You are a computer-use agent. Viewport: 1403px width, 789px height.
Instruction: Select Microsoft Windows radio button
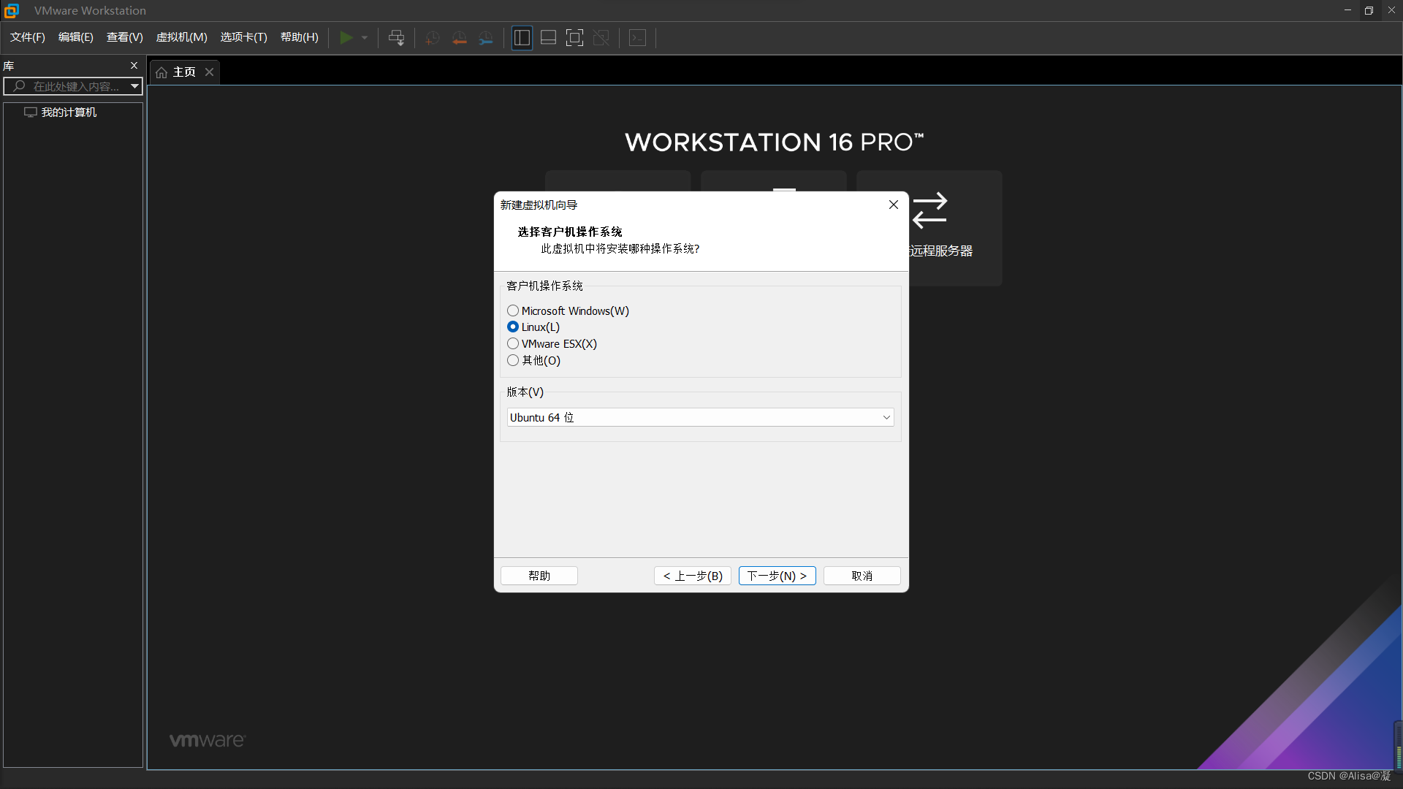coord(513,310)
